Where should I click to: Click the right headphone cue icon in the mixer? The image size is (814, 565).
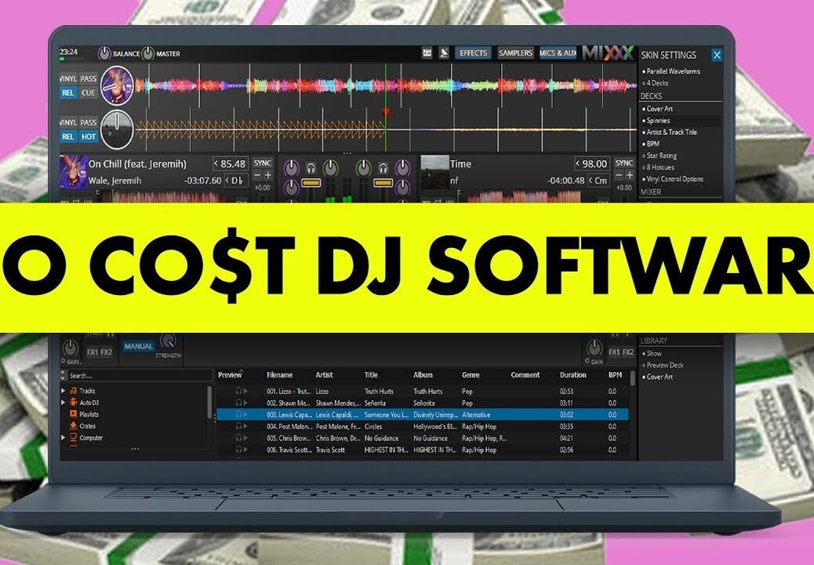(x=383, y=168)
